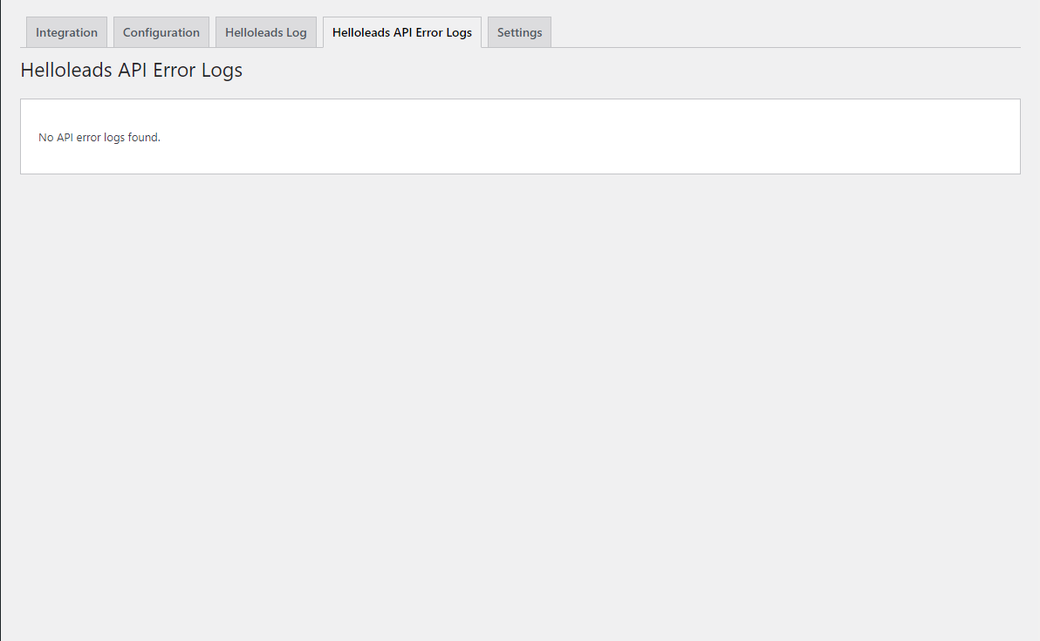
Task: Click the 'No API error logs found.' message
Action: coord(99,137)
